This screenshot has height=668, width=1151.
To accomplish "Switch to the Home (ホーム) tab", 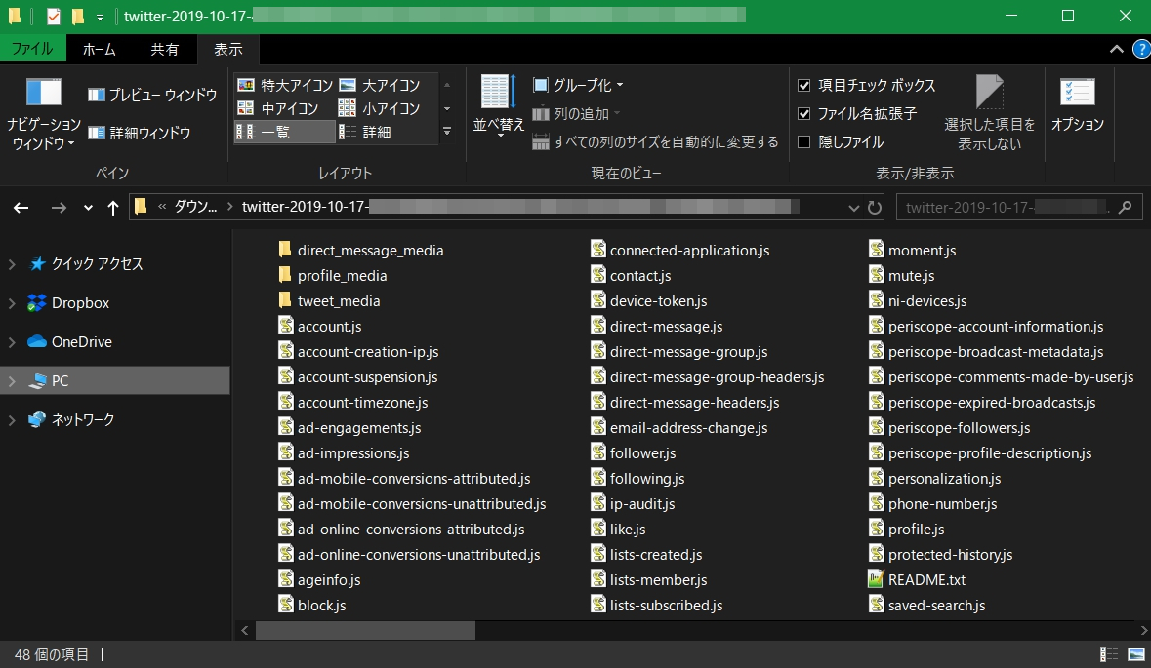I will (x=99, y=49).
